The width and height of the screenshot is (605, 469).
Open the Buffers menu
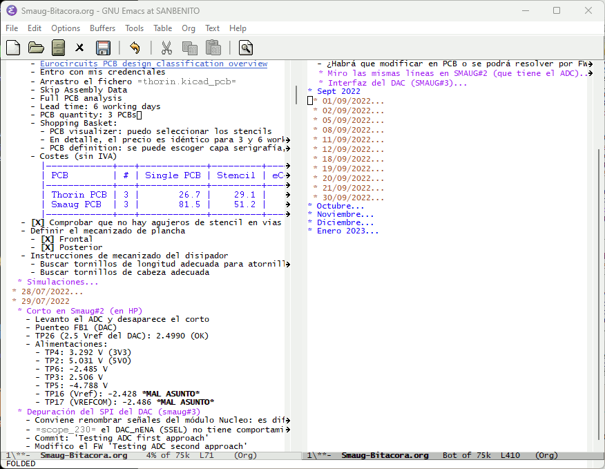click(x=102, y=28)
